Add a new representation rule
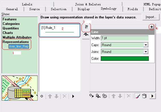Image resolution: width=161 pixels, height=112 pixels. 42,96
